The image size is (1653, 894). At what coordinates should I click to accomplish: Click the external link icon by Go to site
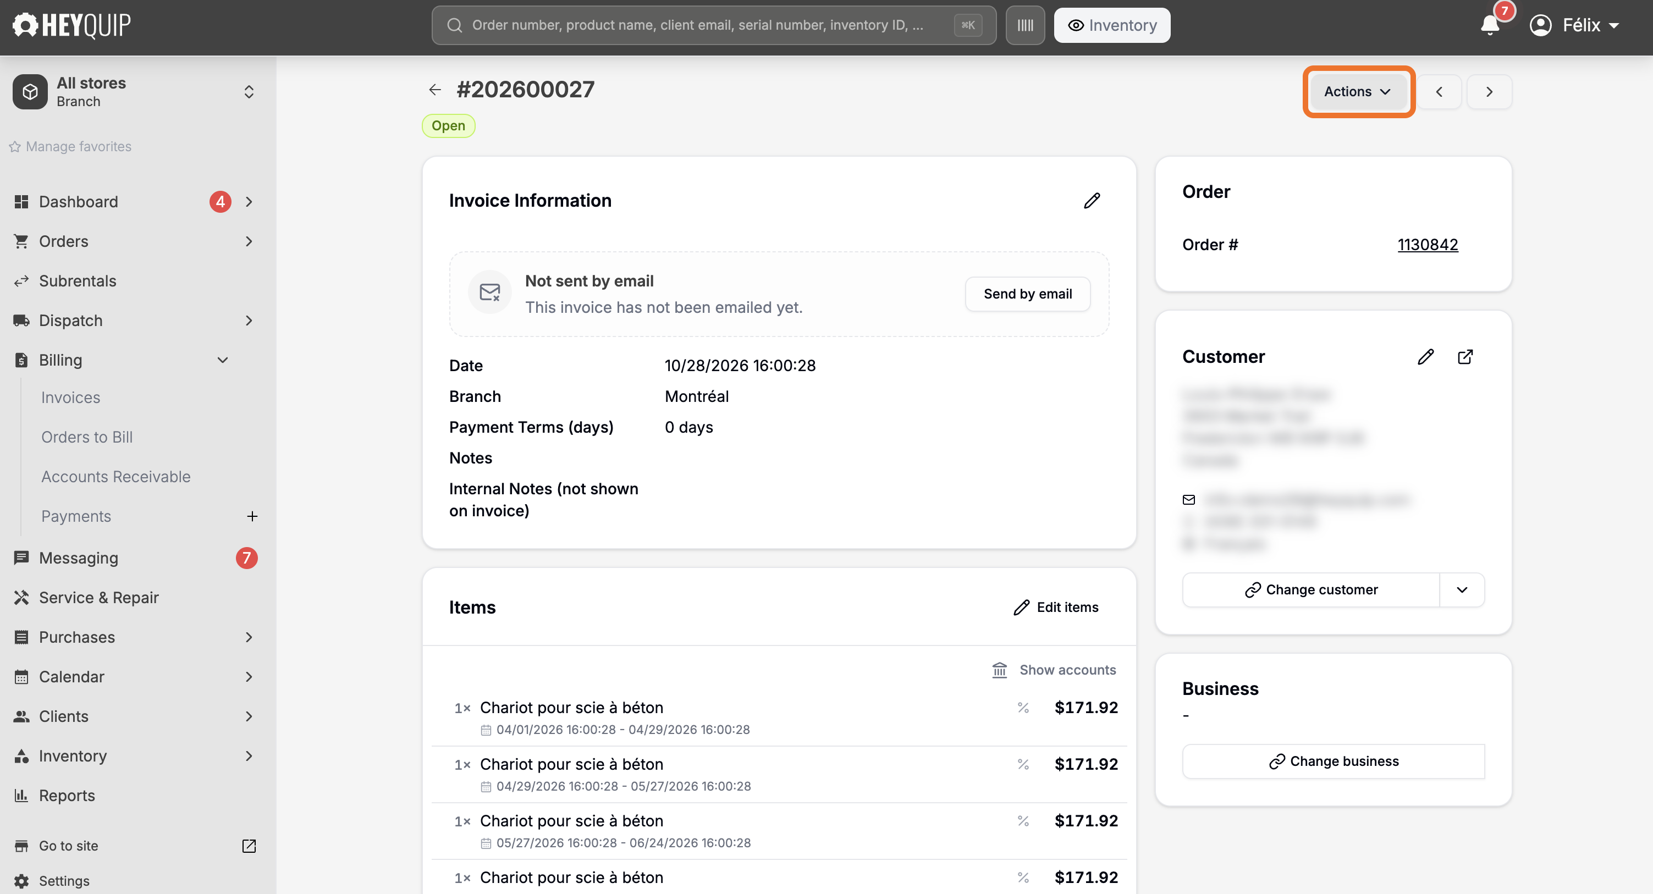tap(249, 846)
